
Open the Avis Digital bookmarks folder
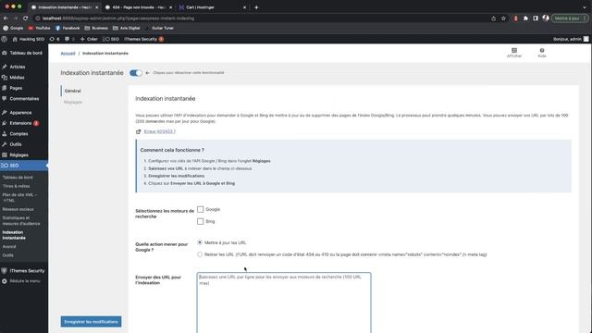(127, 28)
